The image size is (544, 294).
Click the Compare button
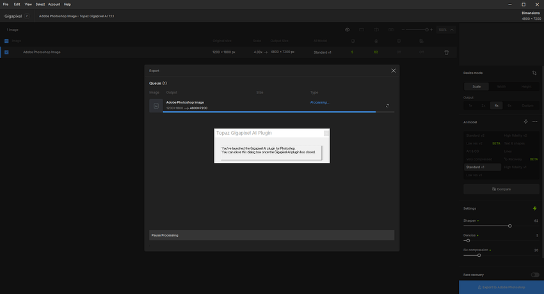tap(501, 189)
